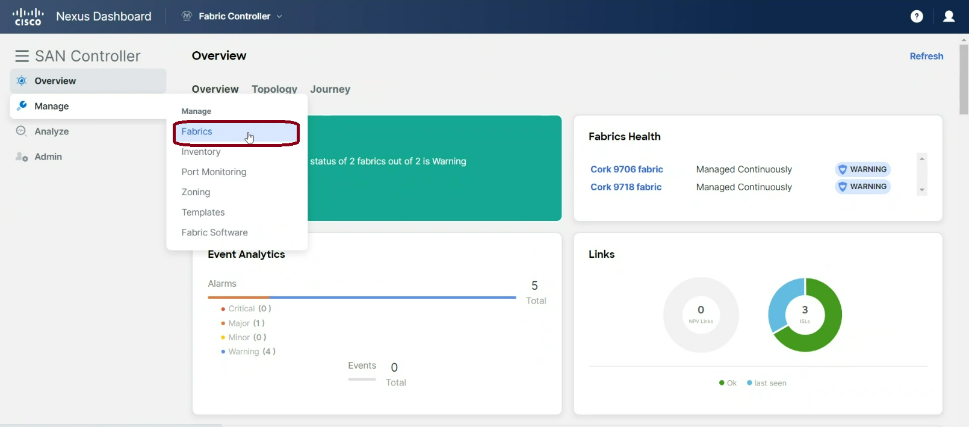Open the Cork 9718 fabric link
The height and width of the screenshot is (427, 969).
pyautogui.click(x=626, y=187)
